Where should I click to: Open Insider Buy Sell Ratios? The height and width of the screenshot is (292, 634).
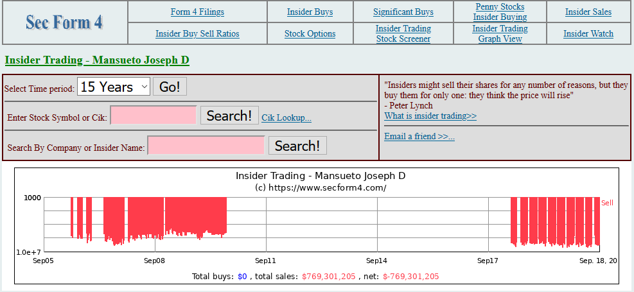point(197,33)
